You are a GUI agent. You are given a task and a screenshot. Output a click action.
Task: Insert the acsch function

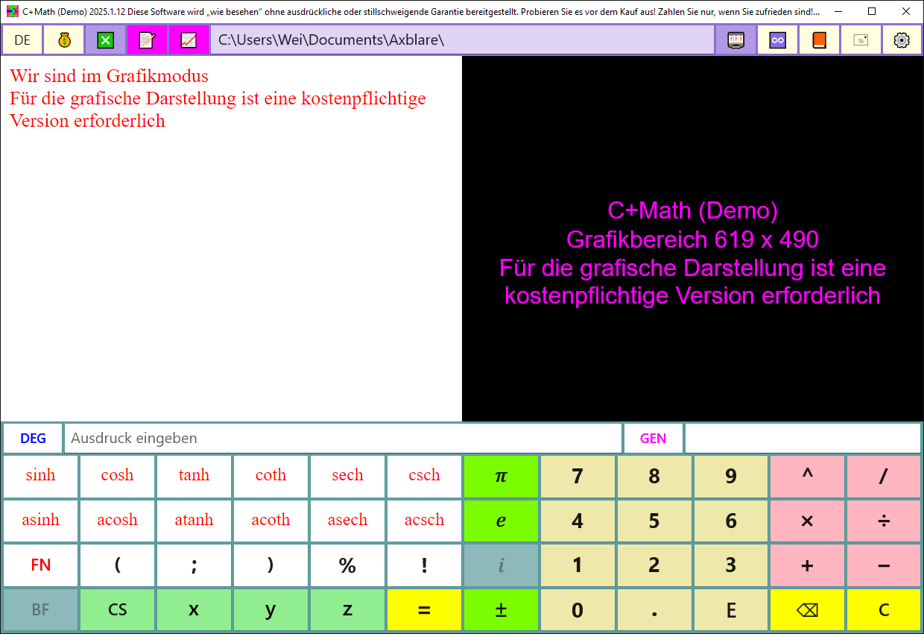click(424, 521)
